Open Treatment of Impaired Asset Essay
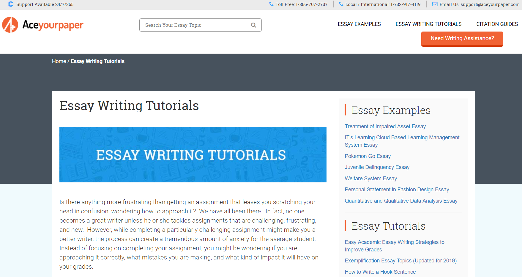This screenshot has height=277, width=522. click(385, 126)
